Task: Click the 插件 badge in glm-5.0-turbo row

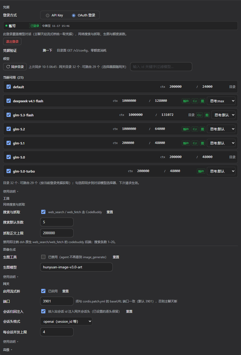Action: point(201,171)
